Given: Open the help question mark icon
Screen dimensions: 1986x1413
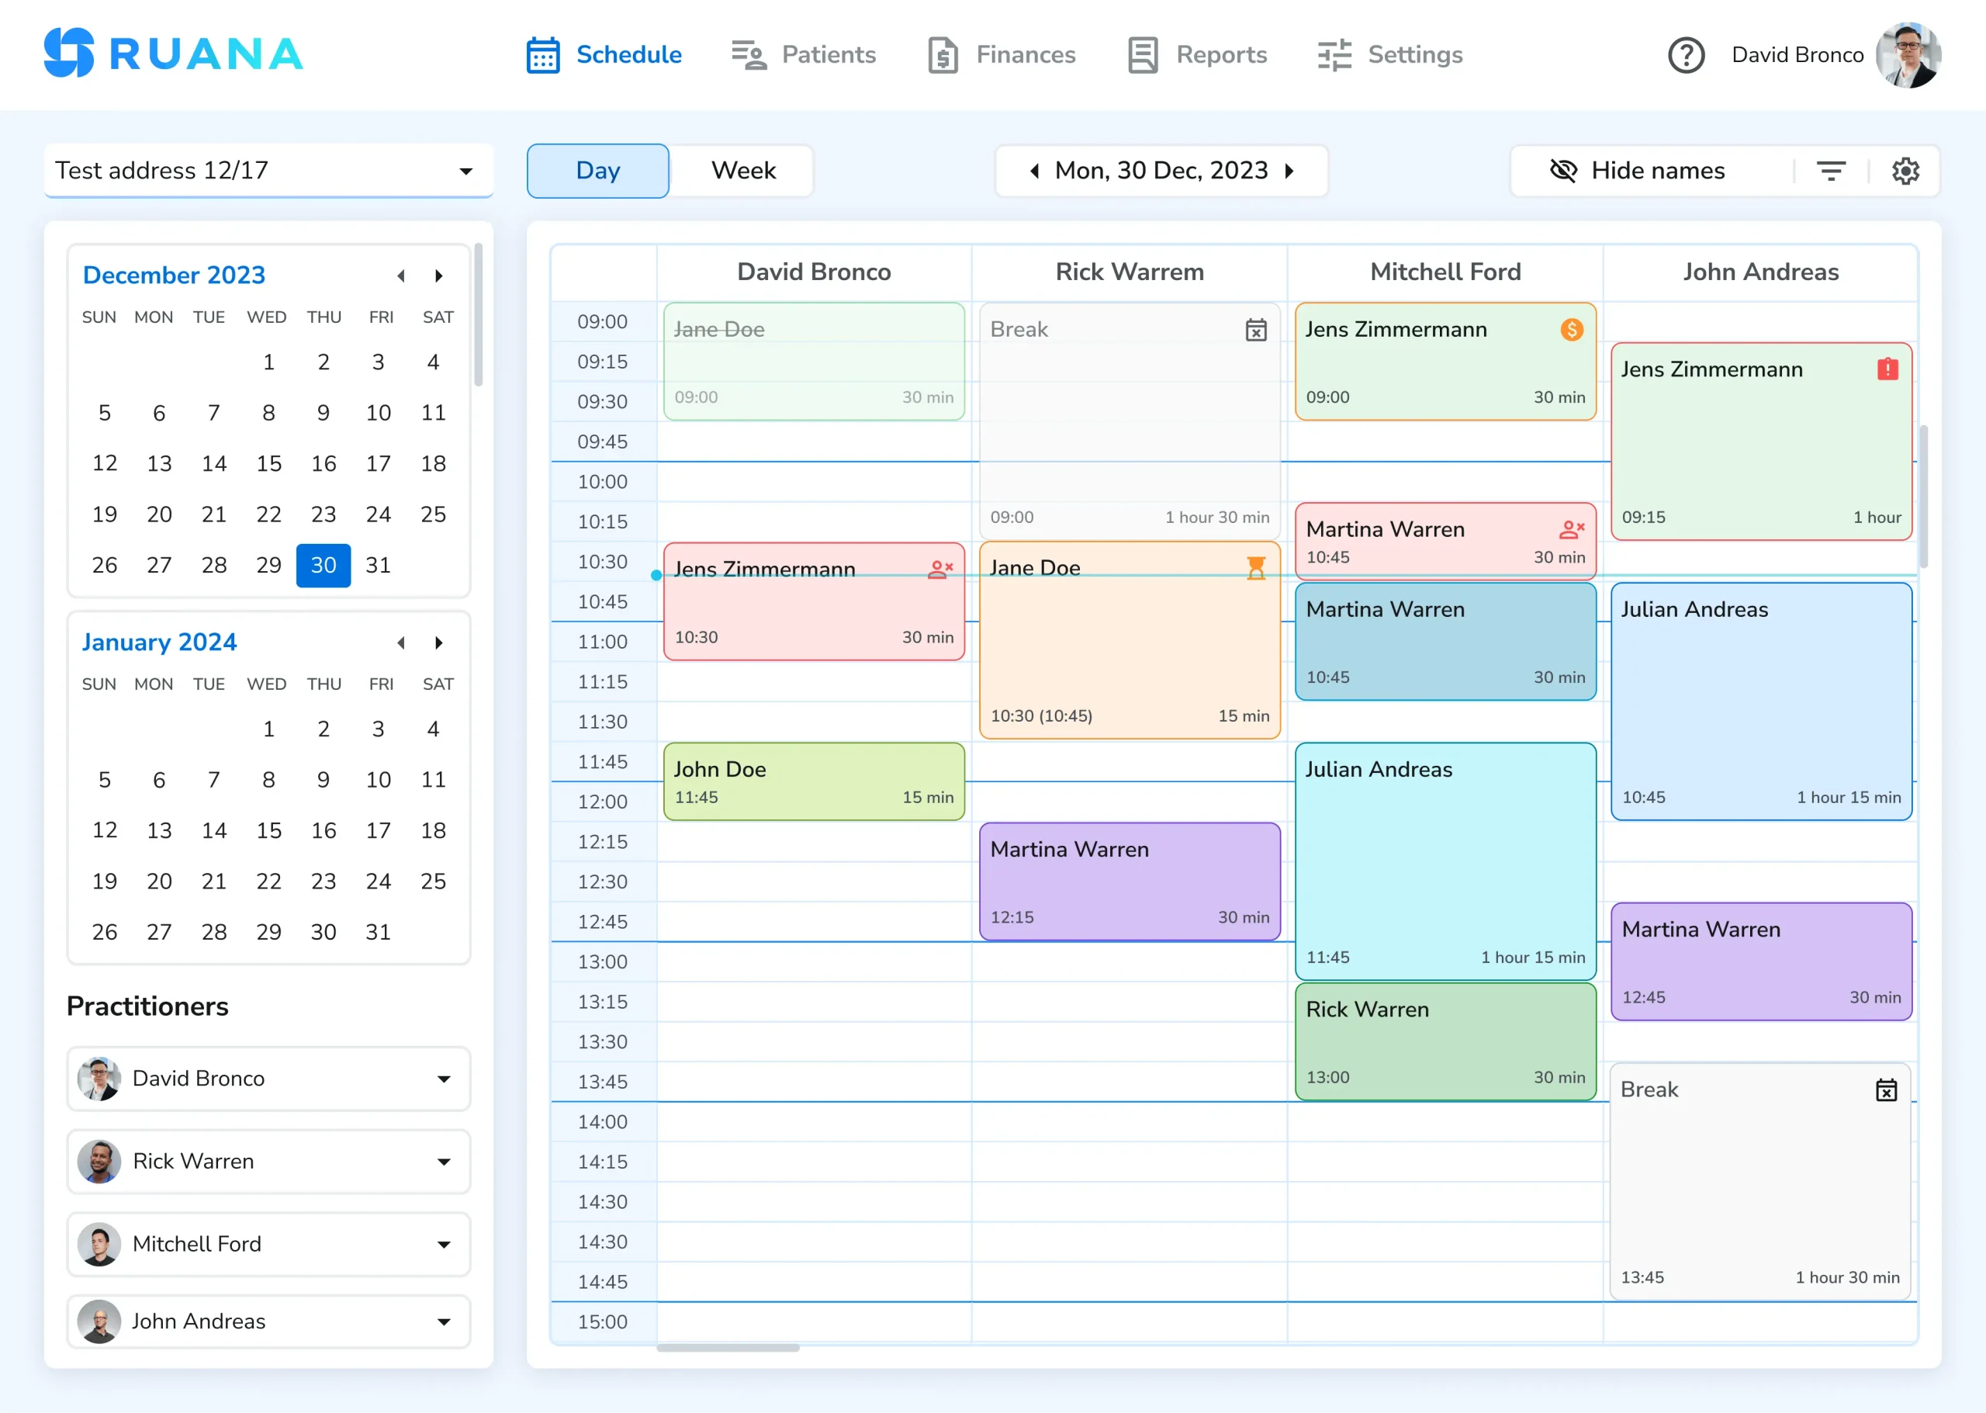Looking at the screenshot, I should pyautogui.click(x=1685, y=55).
